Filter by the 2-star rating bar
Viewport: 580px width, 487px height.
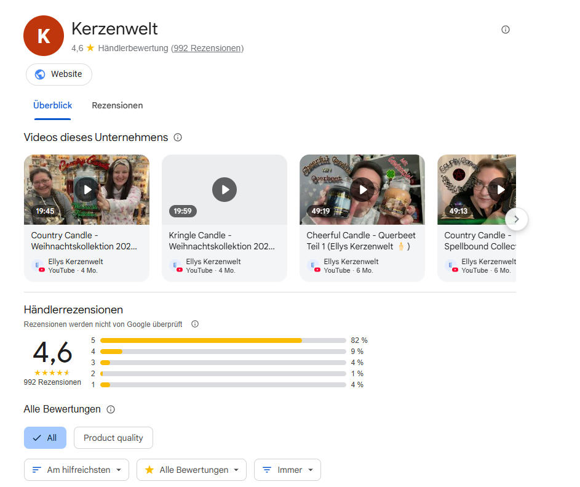click(x=223, y=374)
